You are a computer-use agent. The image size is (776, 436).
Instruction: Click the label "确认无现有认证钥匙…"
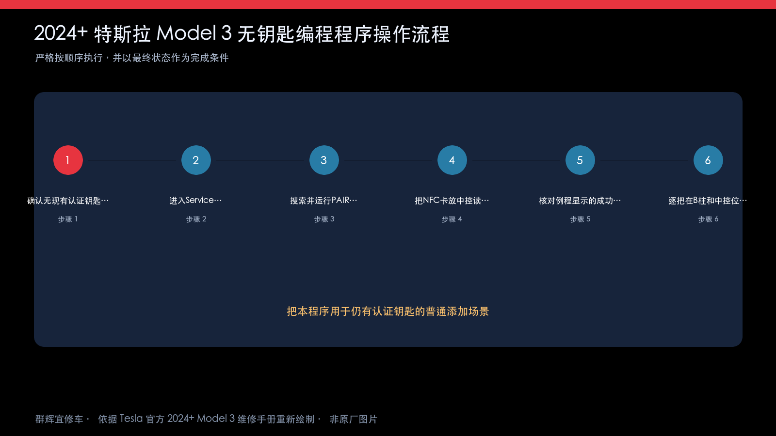pos(68,201)
